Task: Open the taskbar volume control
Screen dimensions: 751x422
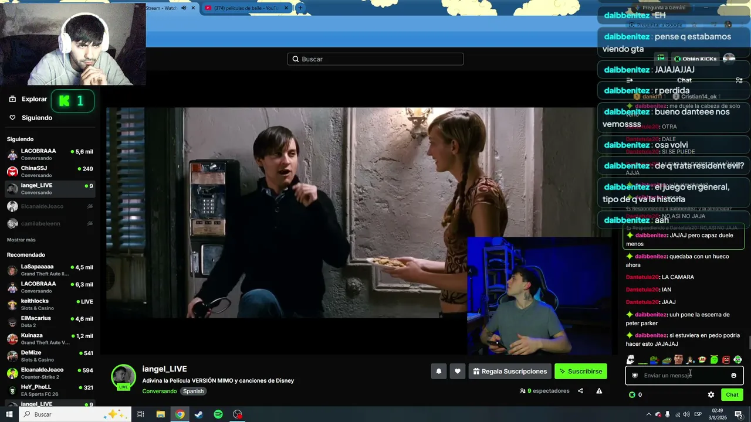Action: pos(686,414)
